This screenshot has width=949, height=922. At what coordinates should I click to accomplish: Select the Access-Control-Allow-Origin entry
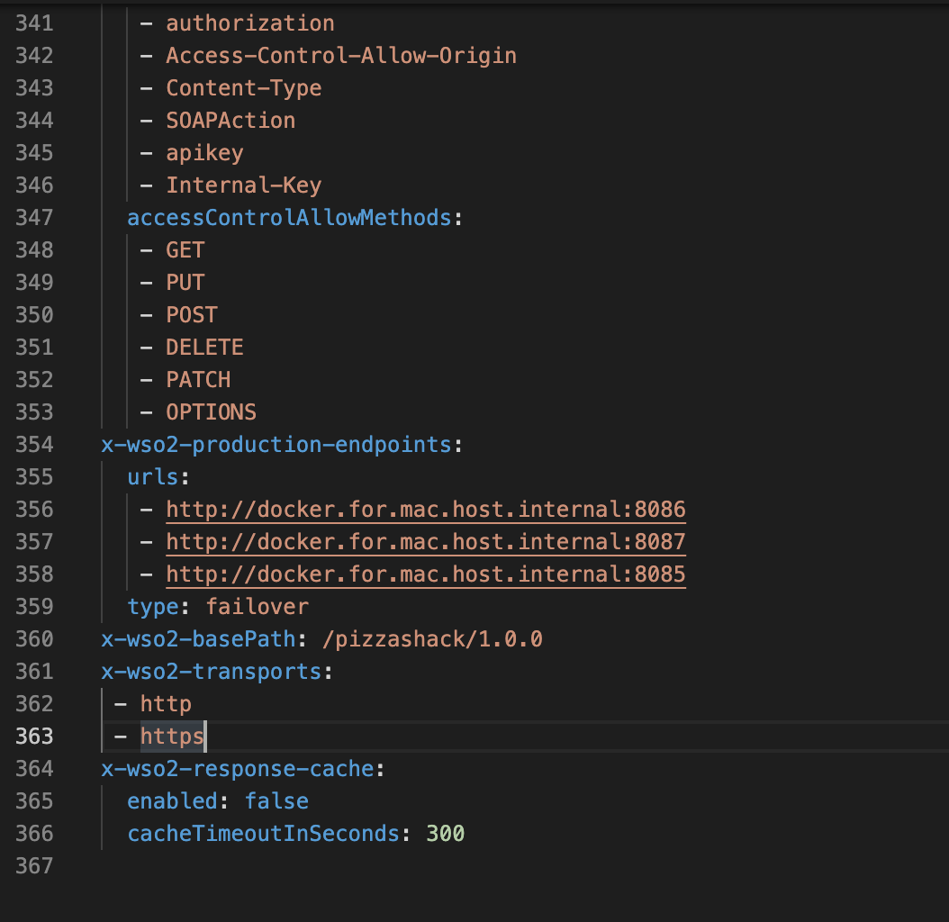click(340, 55)
